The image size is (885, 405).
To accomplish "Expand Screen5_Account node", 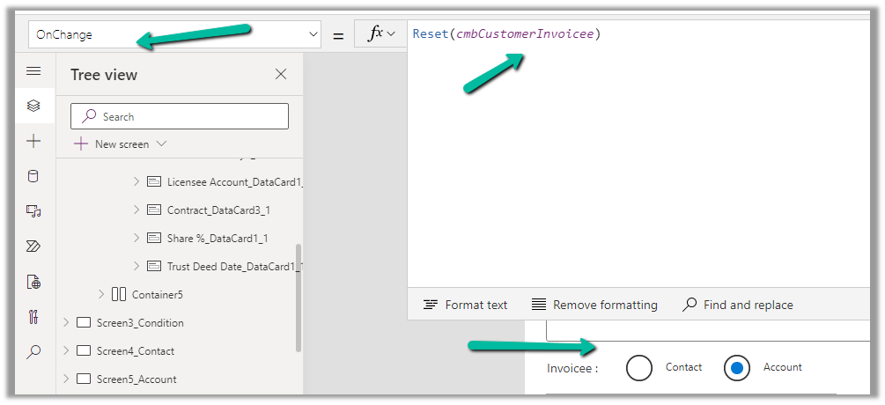I will [66, 379].
